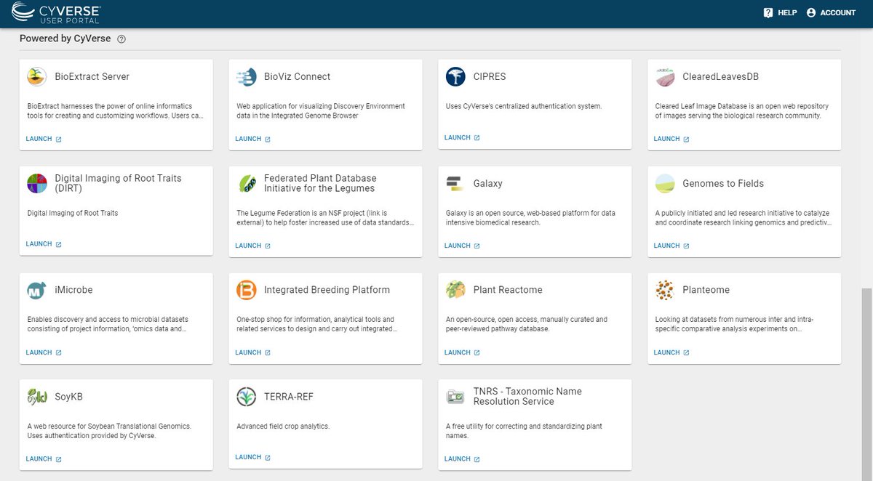Image resolution: width=873 pixels, height=481 pixels.
Task: Select the TERRA-REF card title
Action: pos(289,397)
